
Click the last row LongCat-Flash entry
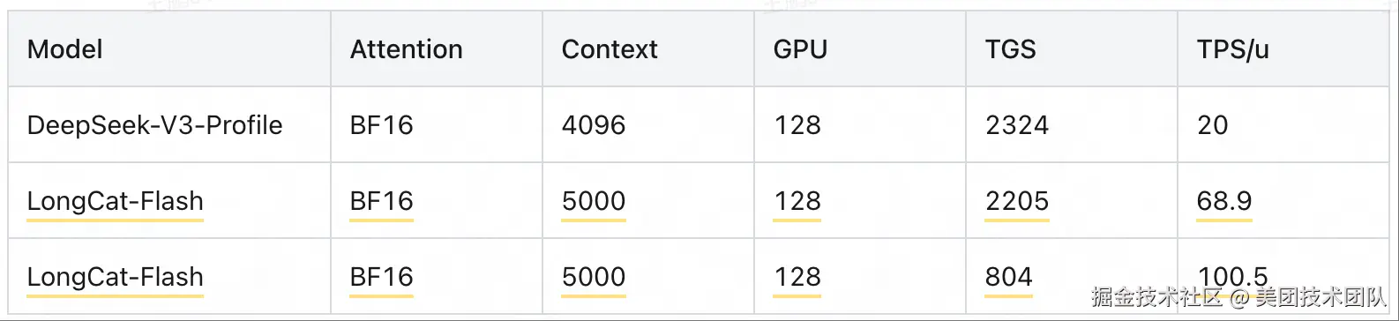[x=116, y=278]
